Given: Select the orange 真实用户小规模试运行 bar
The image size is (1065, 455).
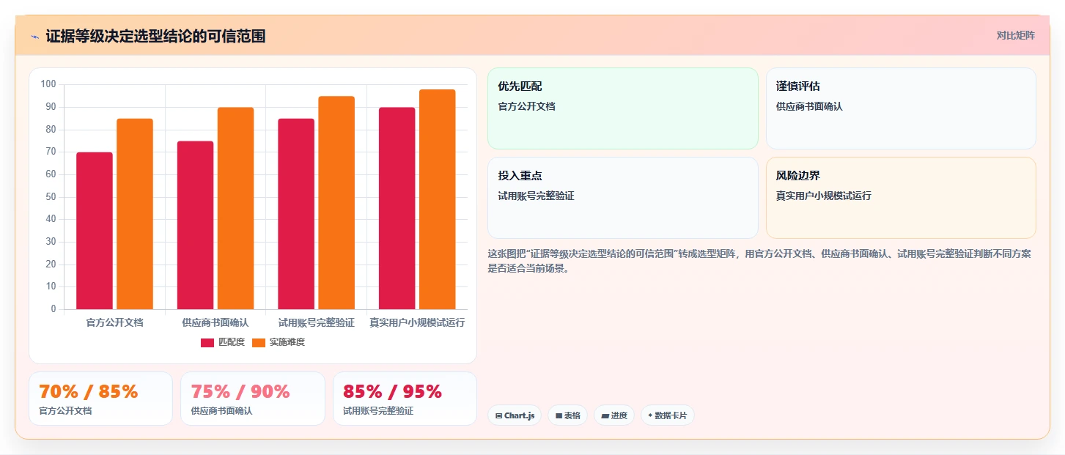Looking at the screenshot, I should [438, 199].
